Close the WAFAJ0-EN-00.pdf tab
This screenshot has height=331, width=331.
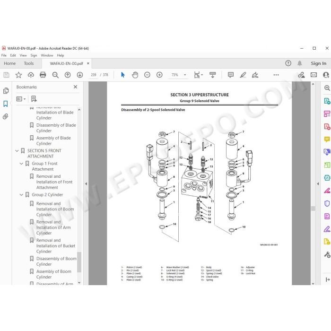click(88, 63)
